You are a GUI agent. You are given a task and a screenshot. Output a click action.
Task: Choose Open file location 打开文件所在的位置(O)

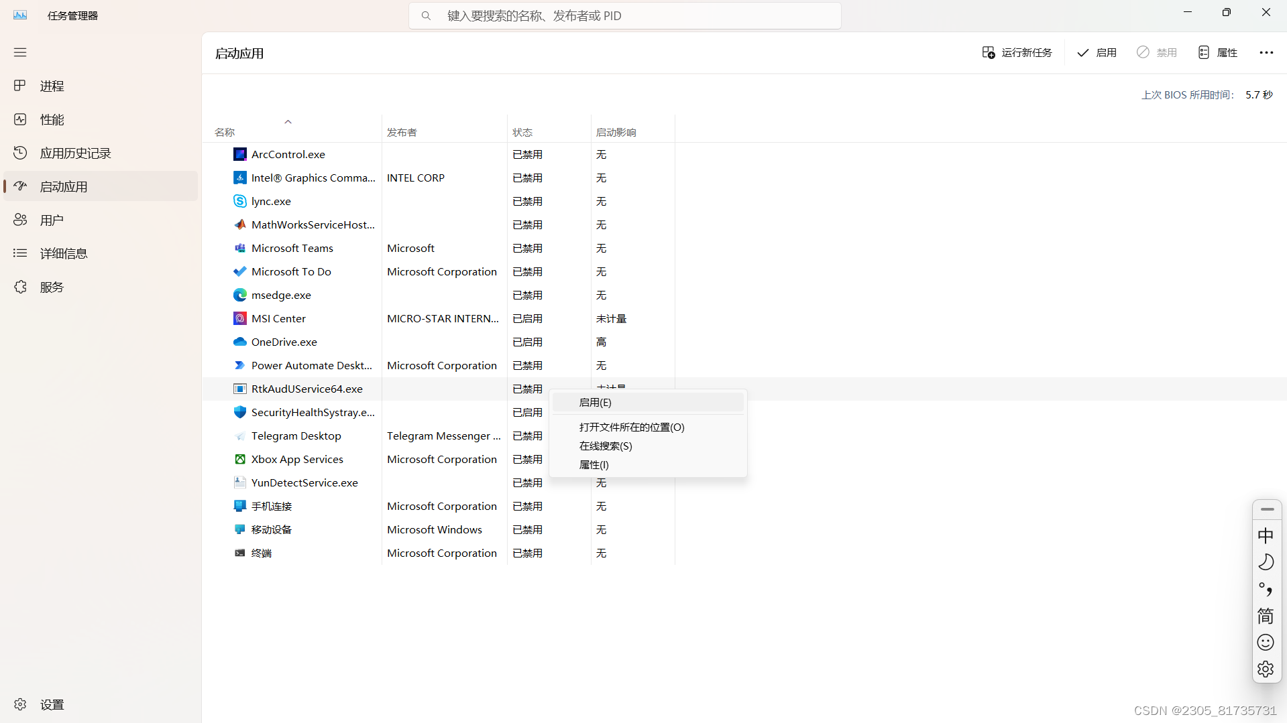click(648, 427)
